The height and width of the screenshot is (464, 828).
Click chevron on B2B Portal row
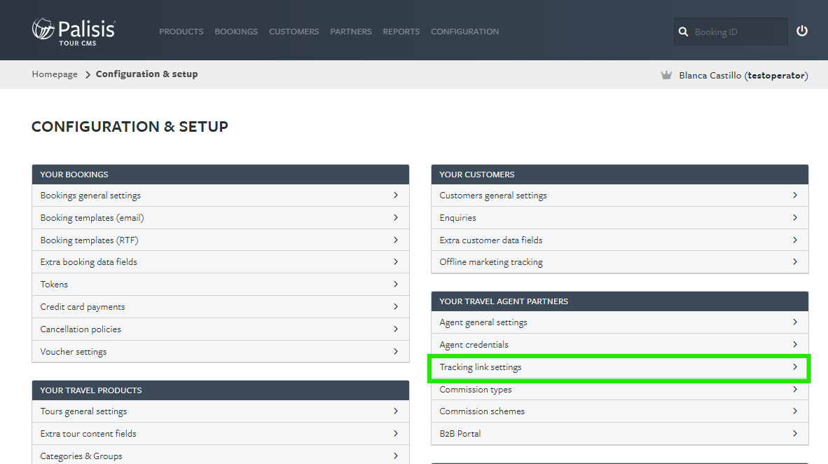(795, 433)
